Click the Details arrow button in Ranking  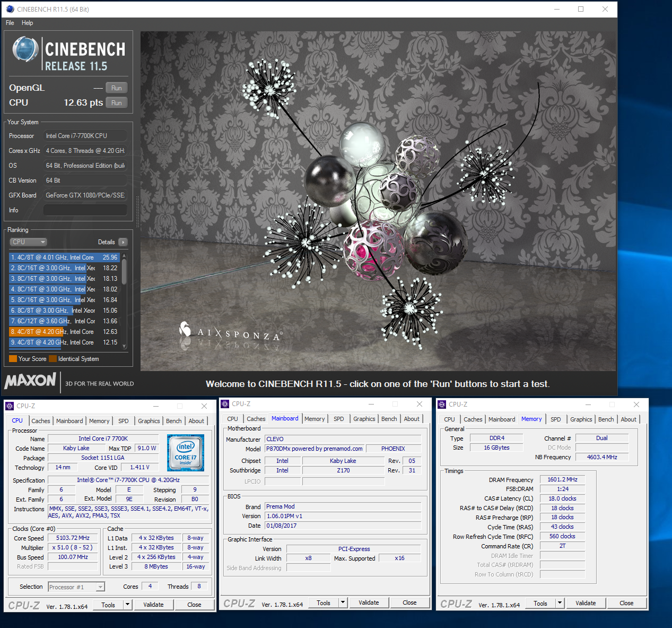point(123,242)
